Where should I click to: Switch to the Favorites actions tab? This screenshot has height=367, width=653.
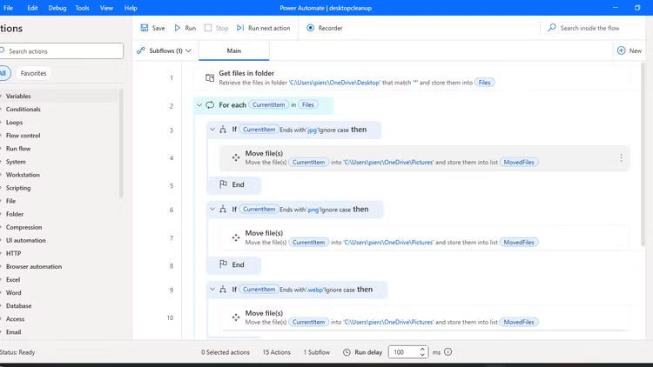33,73
